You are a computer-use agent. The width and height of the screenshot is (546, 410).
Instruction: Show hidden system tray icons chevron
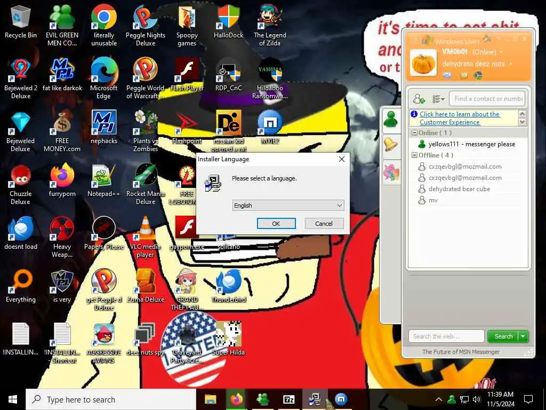coord(439,399)
